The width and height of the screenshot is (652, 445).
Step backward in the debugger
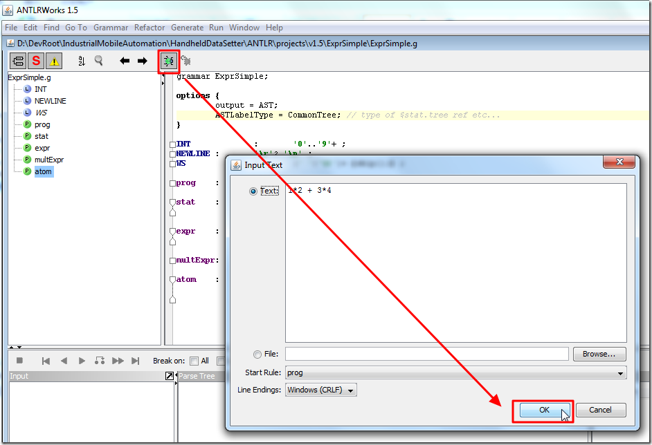tap(64, 361)
